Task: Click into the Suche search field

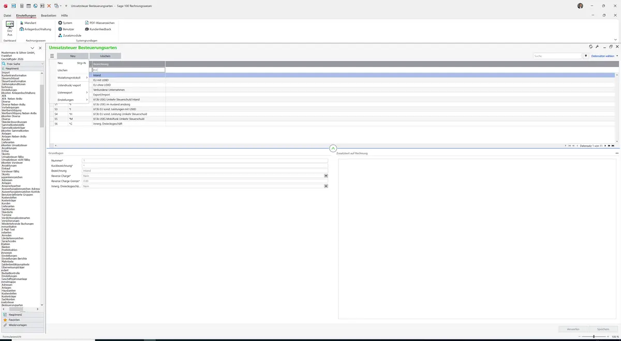Action: 558,56
